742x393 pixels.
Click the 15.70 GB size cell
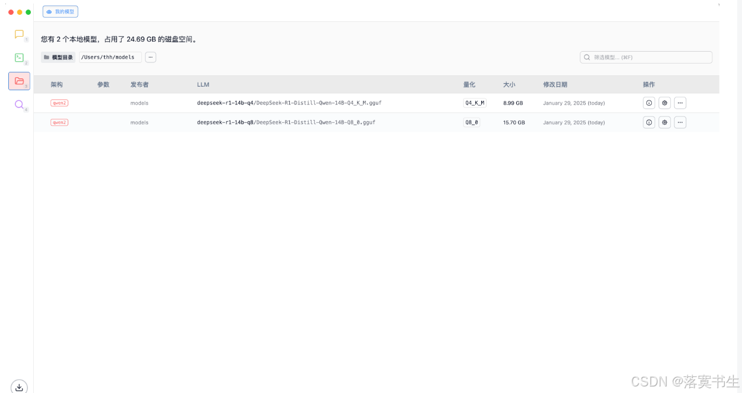tap(514, 122)
